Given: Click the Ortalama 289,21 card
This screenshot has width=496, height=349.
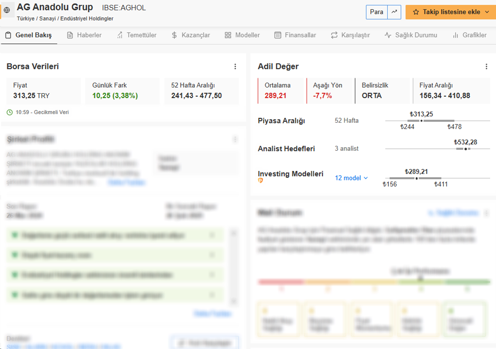Looking at the screenshot, I should coord(281,91).
